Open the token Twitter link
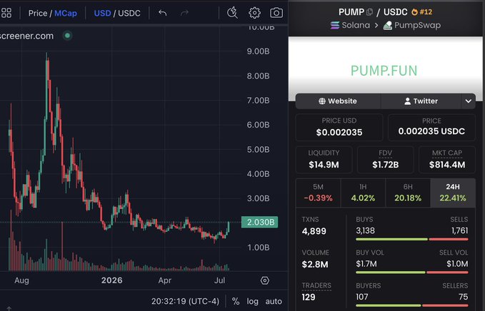 click(x=421, y=101)
